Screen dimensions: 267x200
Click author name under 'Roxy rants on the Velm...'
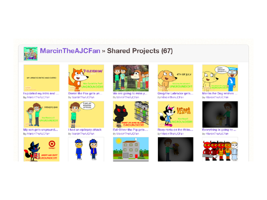click(x=172, y=133)
